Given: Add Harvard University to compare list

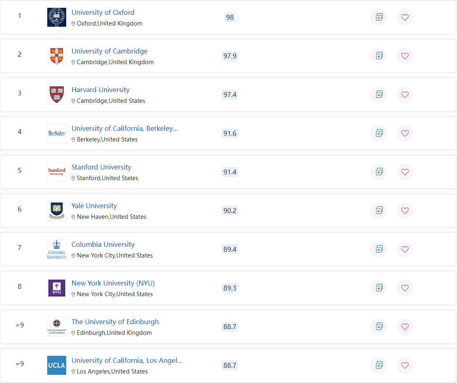Looking at the screenshot, I should point(379,95).
